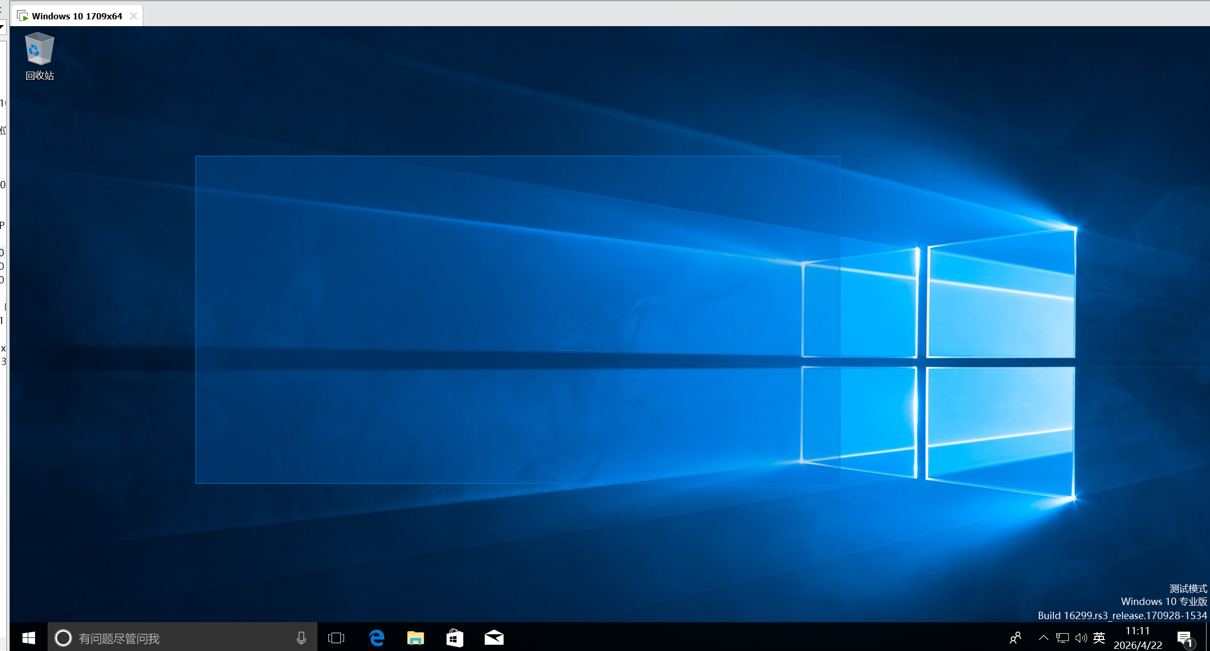Image resolution: width=1210 pixels, height=651 pixels.
Task: Open File Explorer from the taskbar
Action: 416,638
